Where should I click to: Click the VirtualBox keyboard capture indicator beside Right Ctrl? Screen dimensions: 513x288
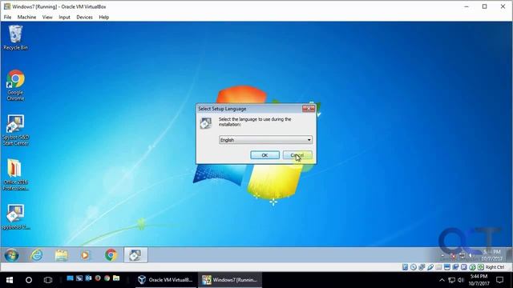click(x=481, y=267)
